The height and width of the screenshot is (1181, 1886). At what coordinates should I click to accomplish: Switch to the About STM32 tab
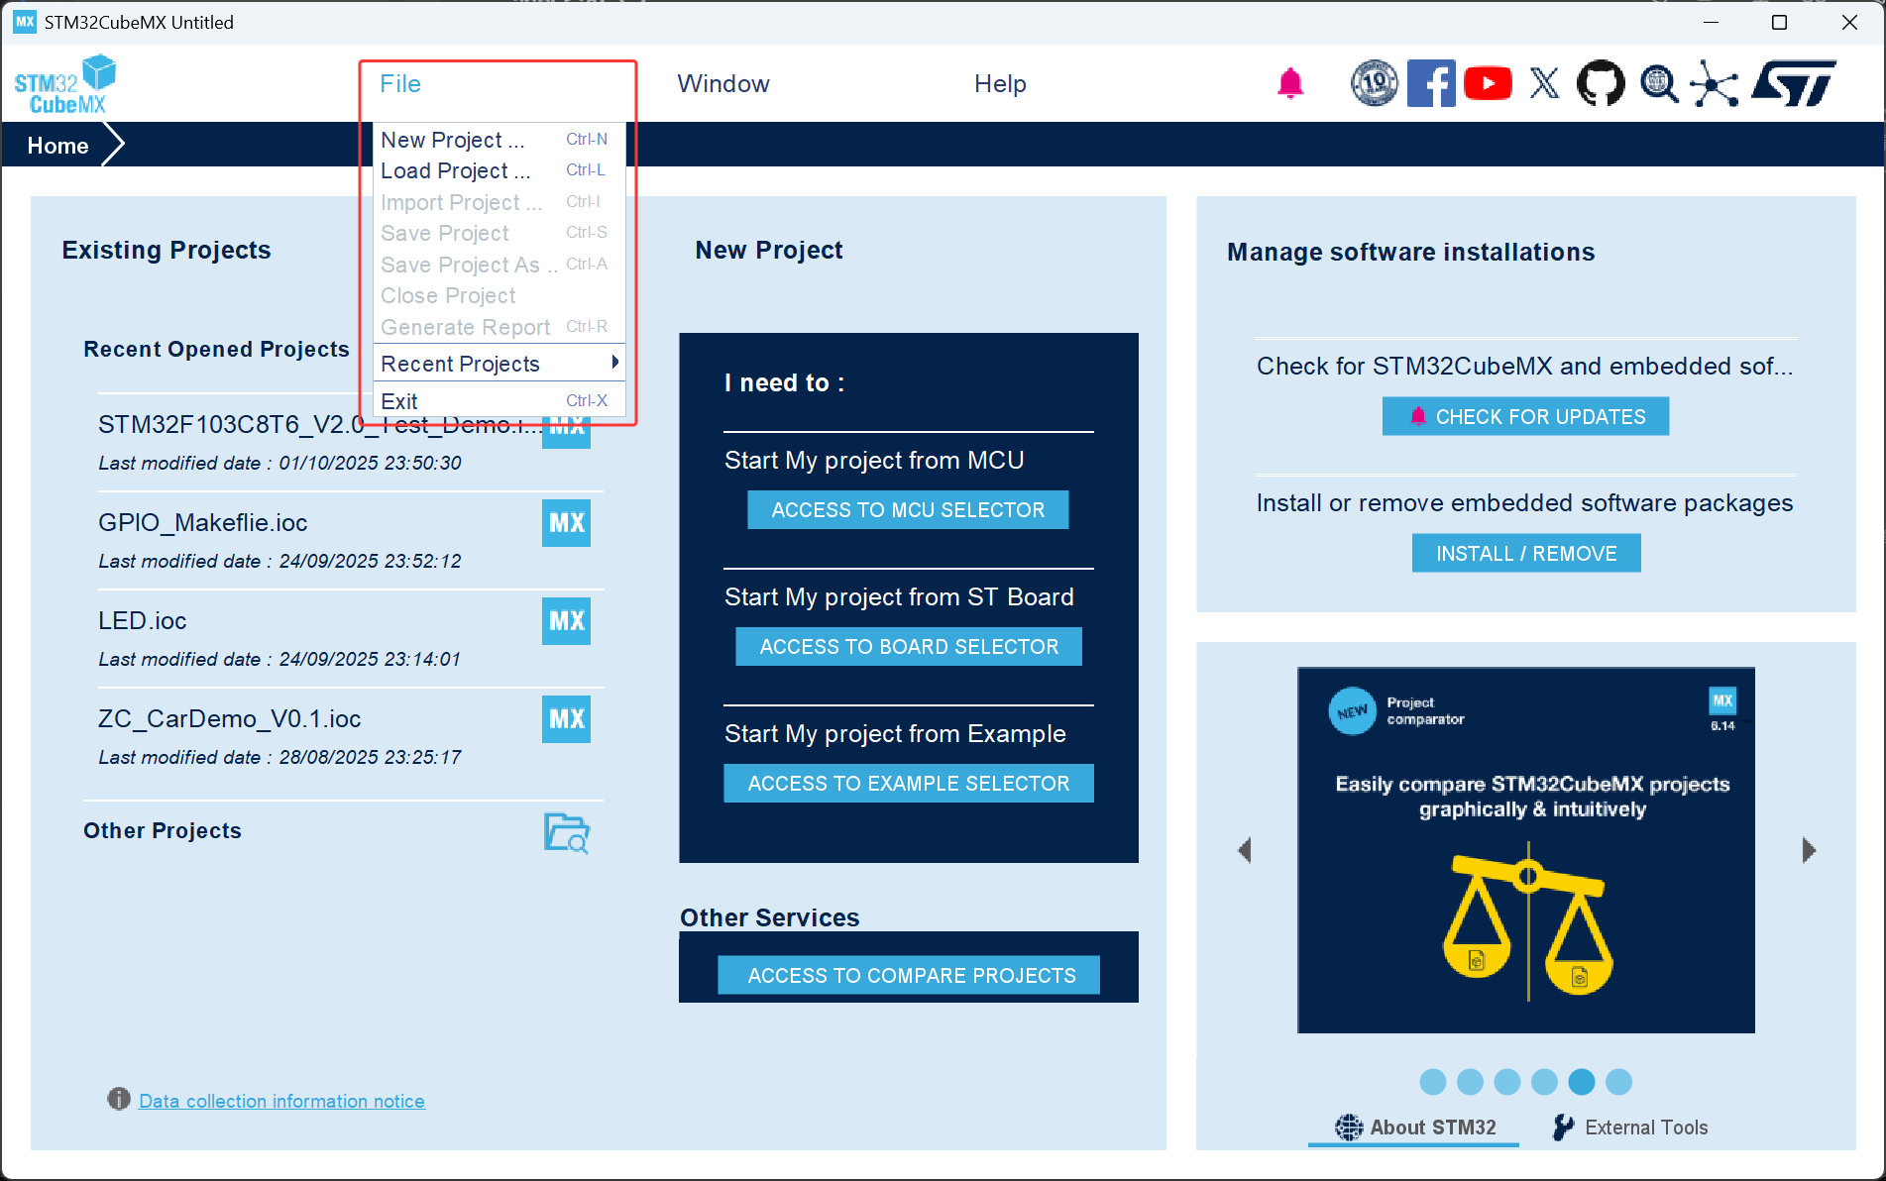[1414, 1127]
